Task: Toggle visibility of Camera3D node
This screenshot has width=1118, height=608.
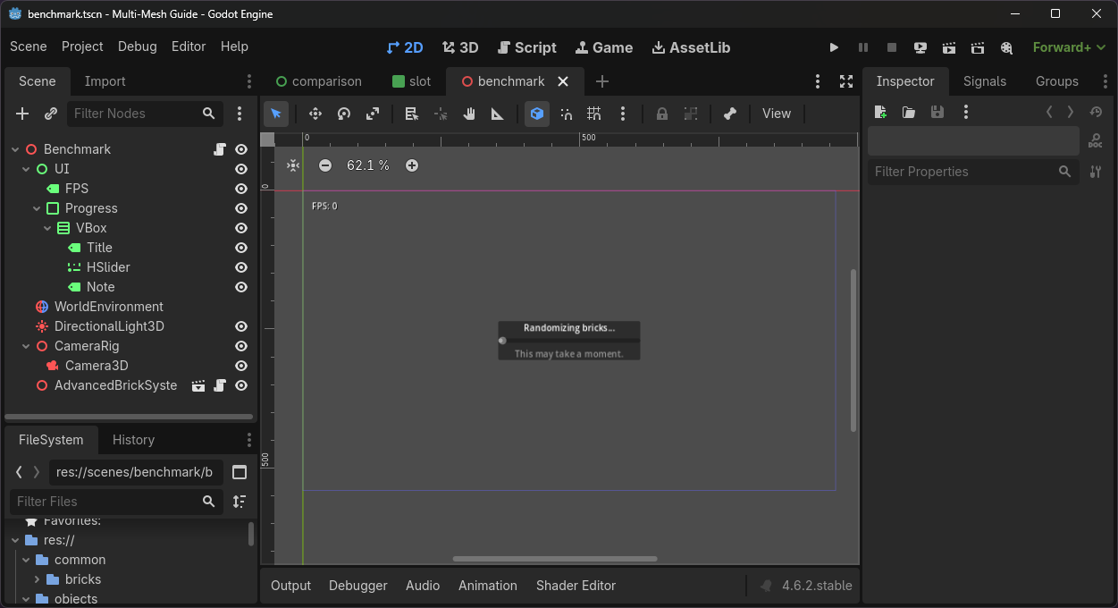Action: click(241, 366)
